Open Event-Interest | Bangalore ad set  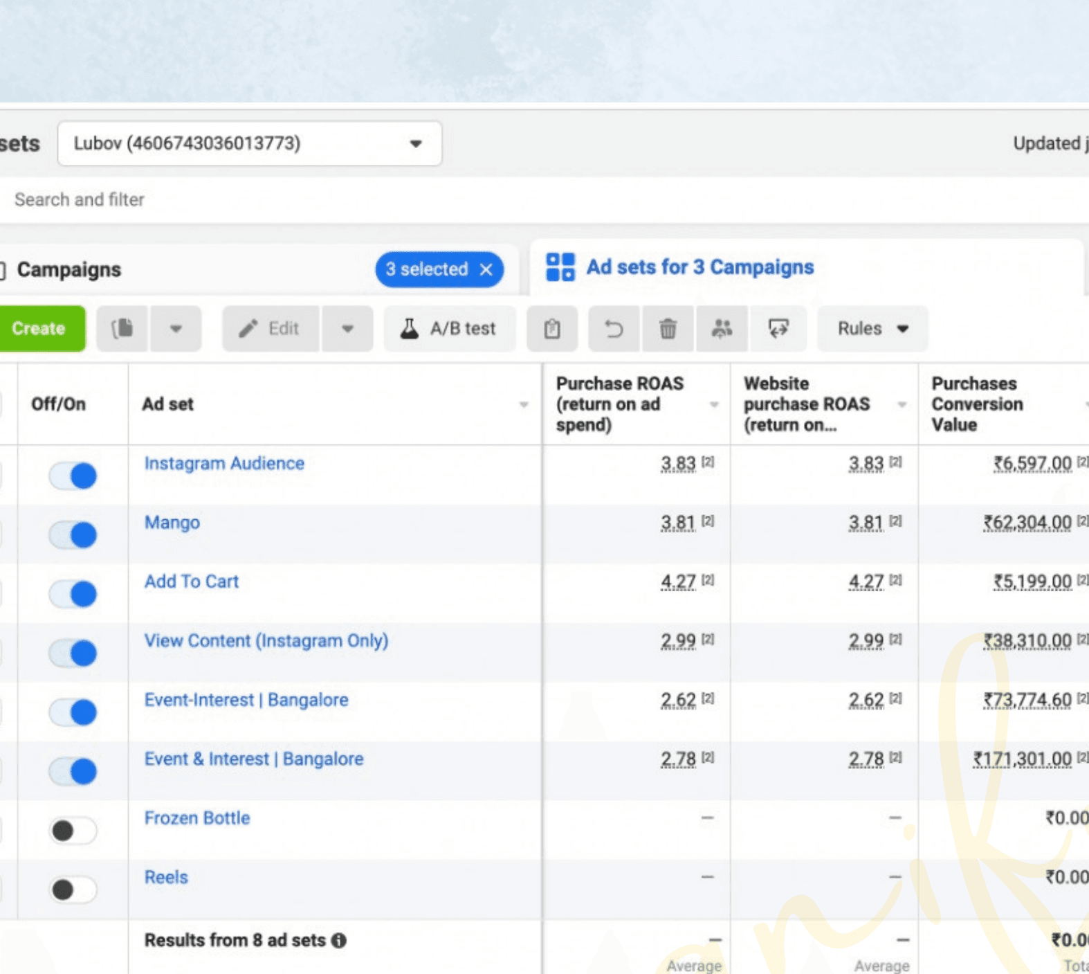[x=246, y=700]
